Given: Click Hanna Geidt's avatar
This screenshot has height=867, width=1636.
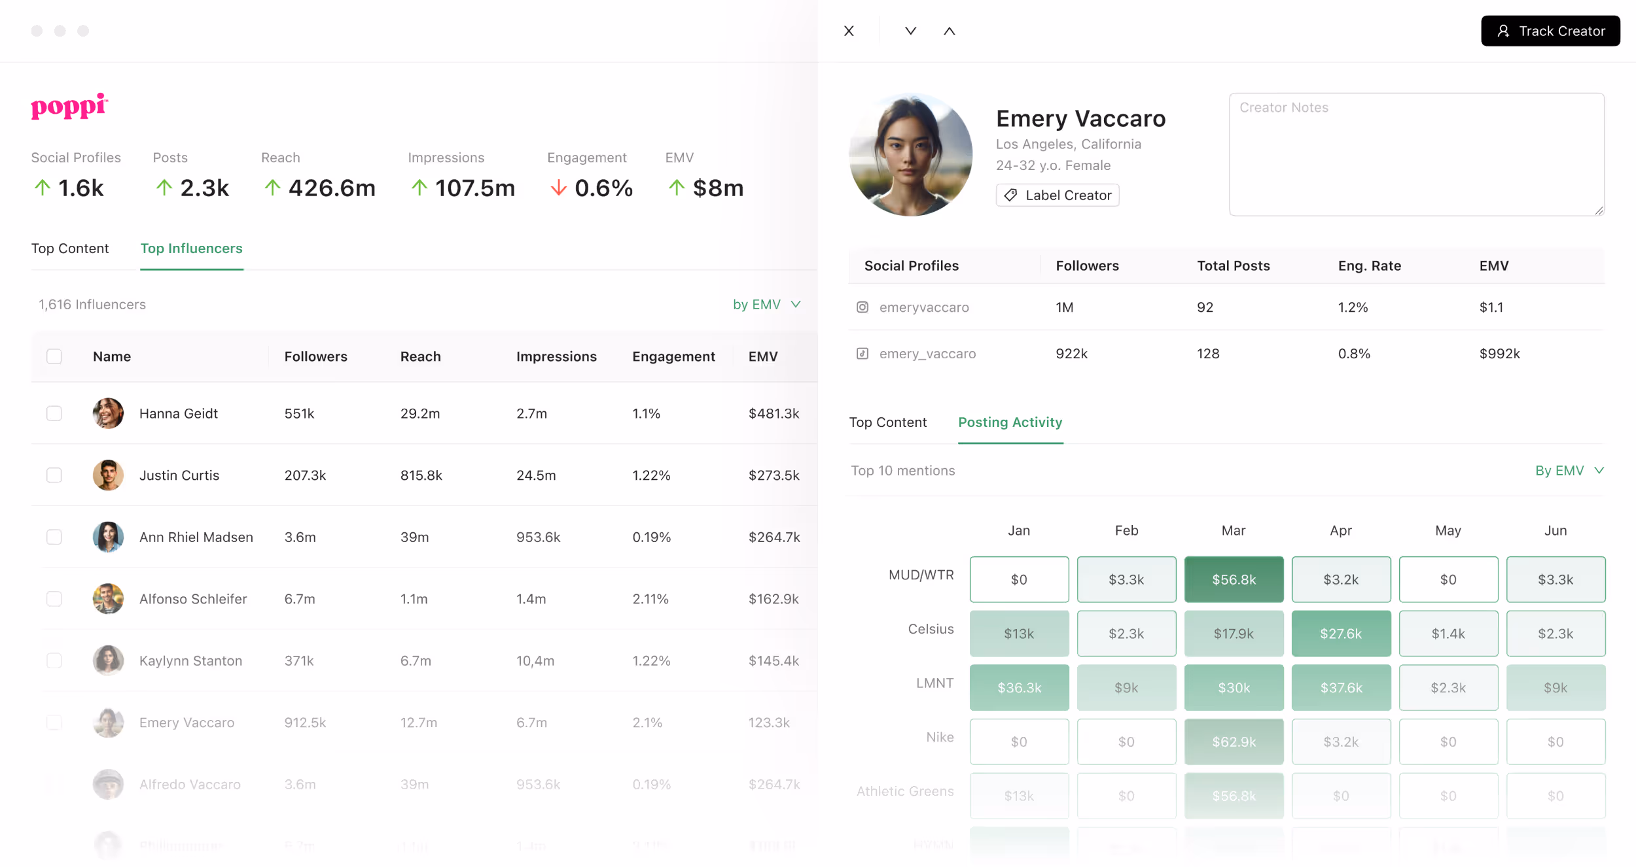Looking at the screenshot, I should 108,413.
